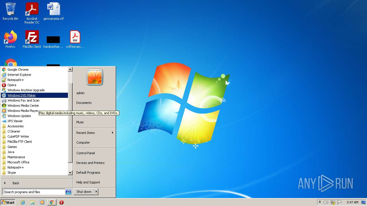
Task: Select Windows Anytime Upgrade entry
Action: click(34, 90)
